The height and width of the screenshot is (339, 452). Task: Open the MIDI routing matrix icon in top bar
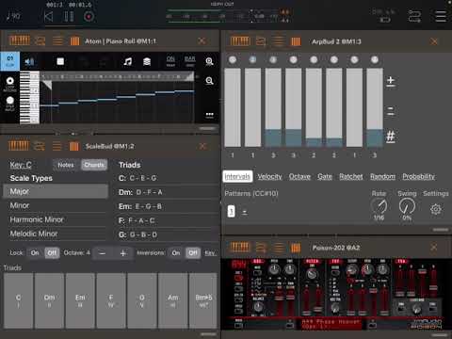[414, 16]
